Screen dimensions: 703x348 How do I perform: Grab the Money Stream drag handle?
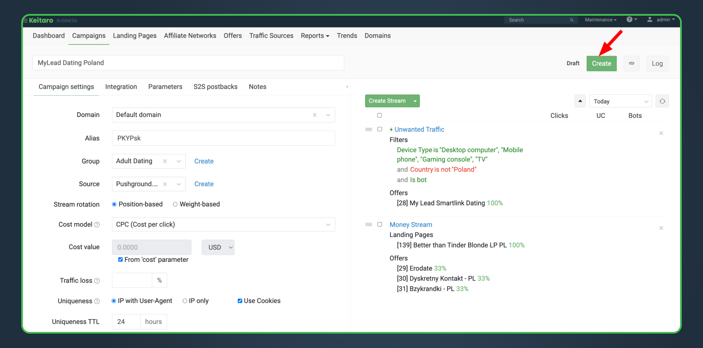tap(369, 224)
